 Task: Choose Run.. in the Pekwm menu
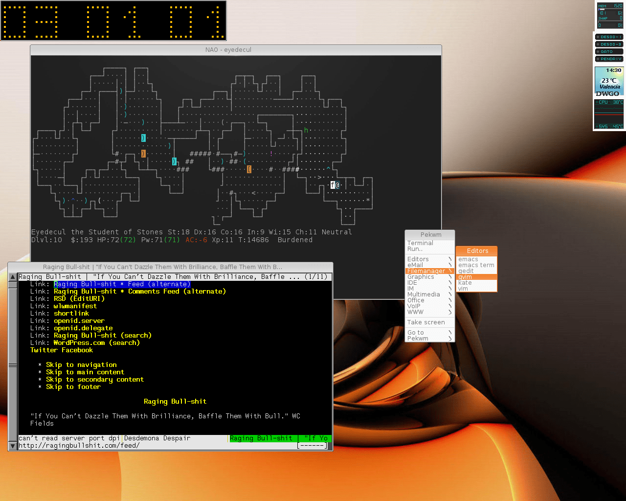click(430, 249)
